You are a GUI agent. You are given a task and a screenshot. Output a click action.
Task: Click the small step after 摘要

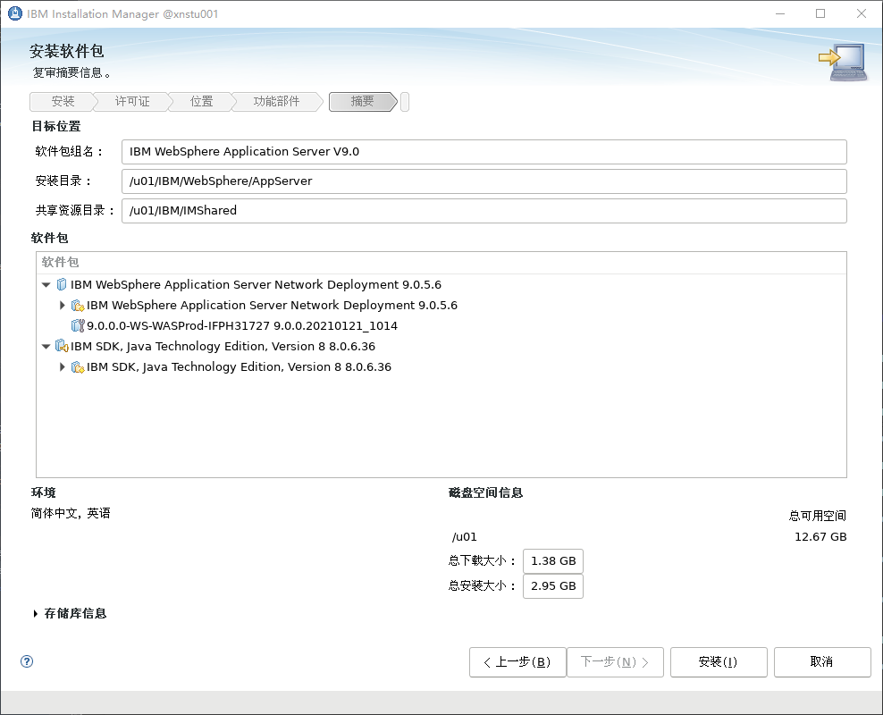tap(404, 102)
